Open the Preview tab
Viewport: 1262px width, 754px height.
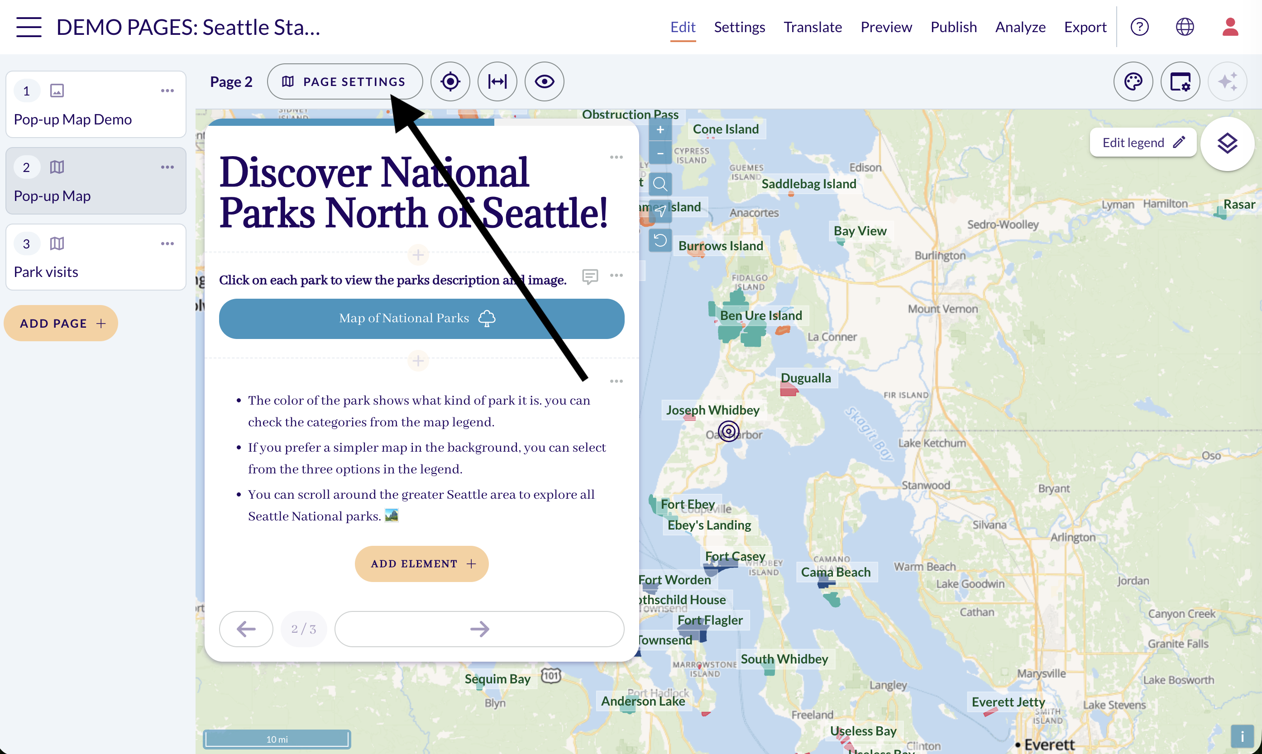click(886, 27)
